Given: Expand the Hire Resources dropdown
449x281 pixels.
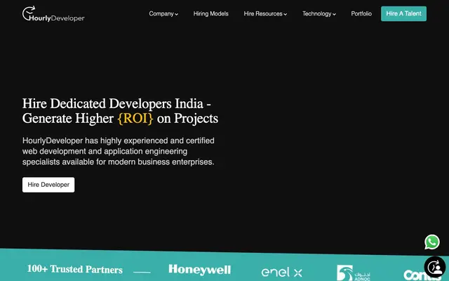Looking at the screenshot, I should tap(265, 14).
